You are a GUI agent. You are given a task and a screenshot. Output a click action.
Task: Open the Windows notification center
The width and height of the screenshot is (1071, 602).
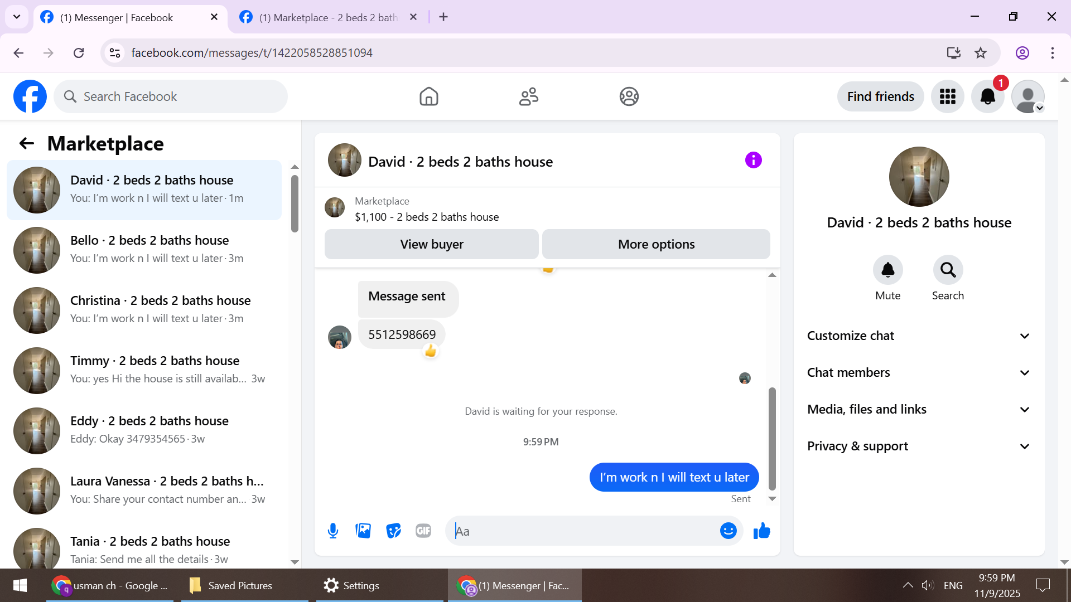(x=1043, y=585)
